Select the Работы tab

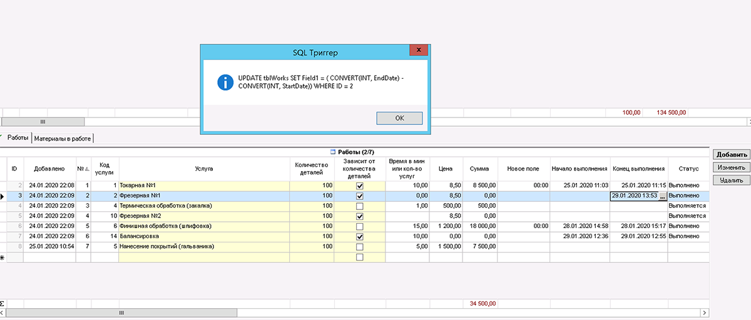coord(18,138)
